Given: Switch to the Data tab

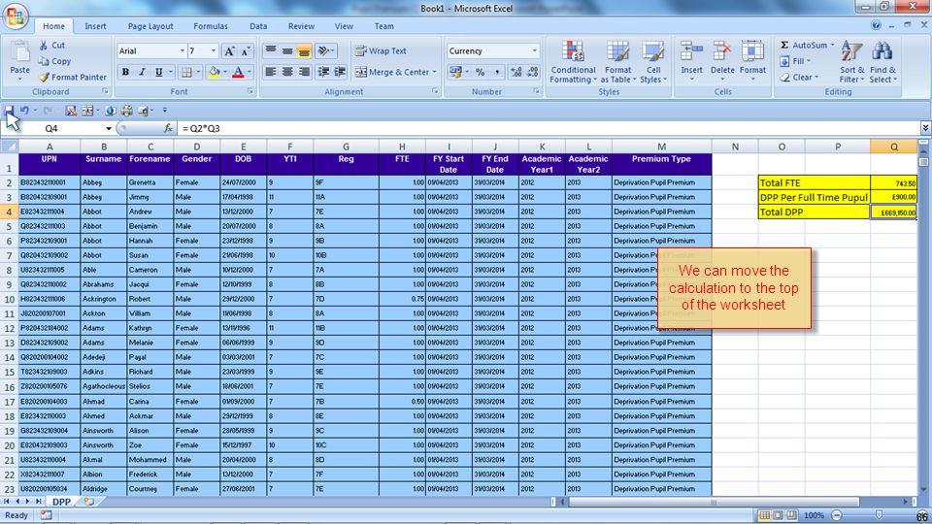Looking at the screenshot, I should [258, 26].
